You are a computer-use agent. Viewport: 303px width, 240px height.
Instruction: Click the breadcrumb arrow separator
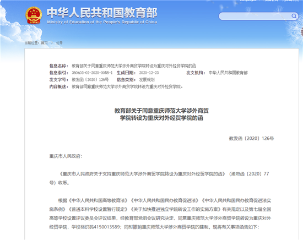coord(52,43)
